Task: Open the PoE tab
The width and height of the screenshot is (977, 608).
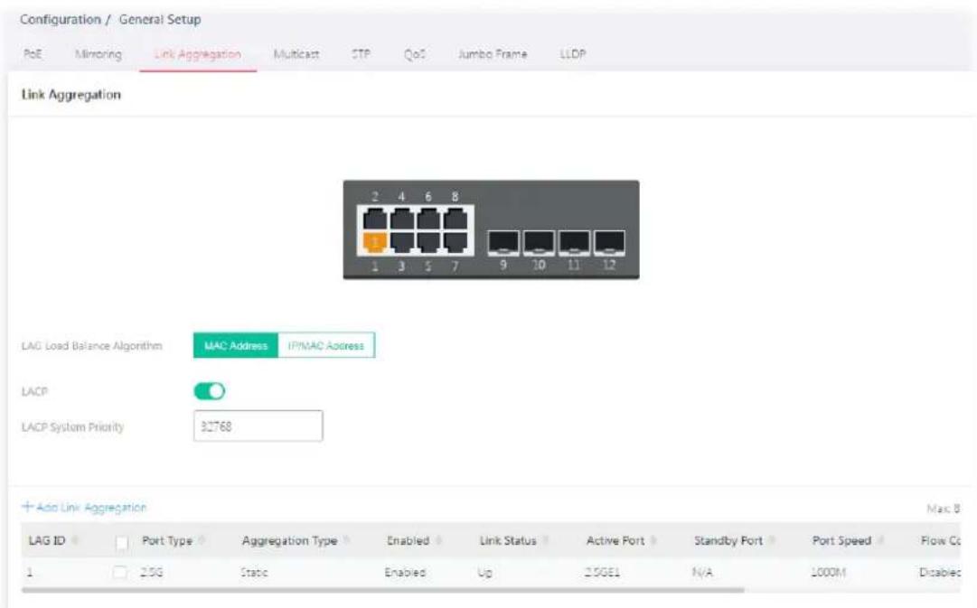Action: (x=33, y=54)
